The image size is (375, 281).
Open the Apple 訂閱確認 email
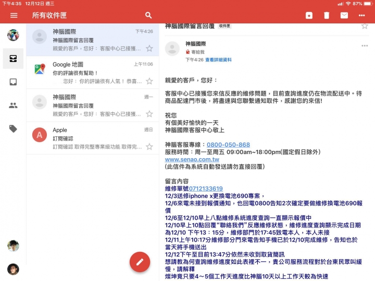click(x=93, y=138)
